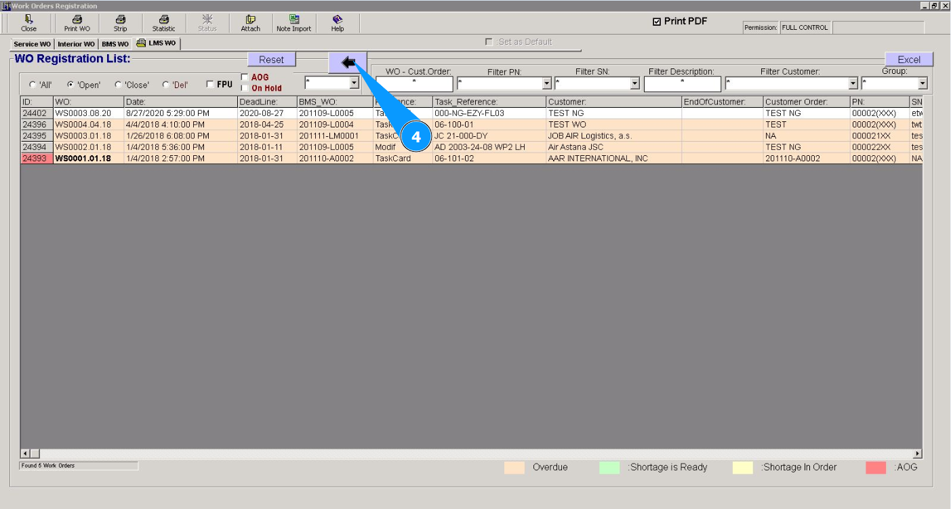Click the restore-down window button

pos(935,5)
